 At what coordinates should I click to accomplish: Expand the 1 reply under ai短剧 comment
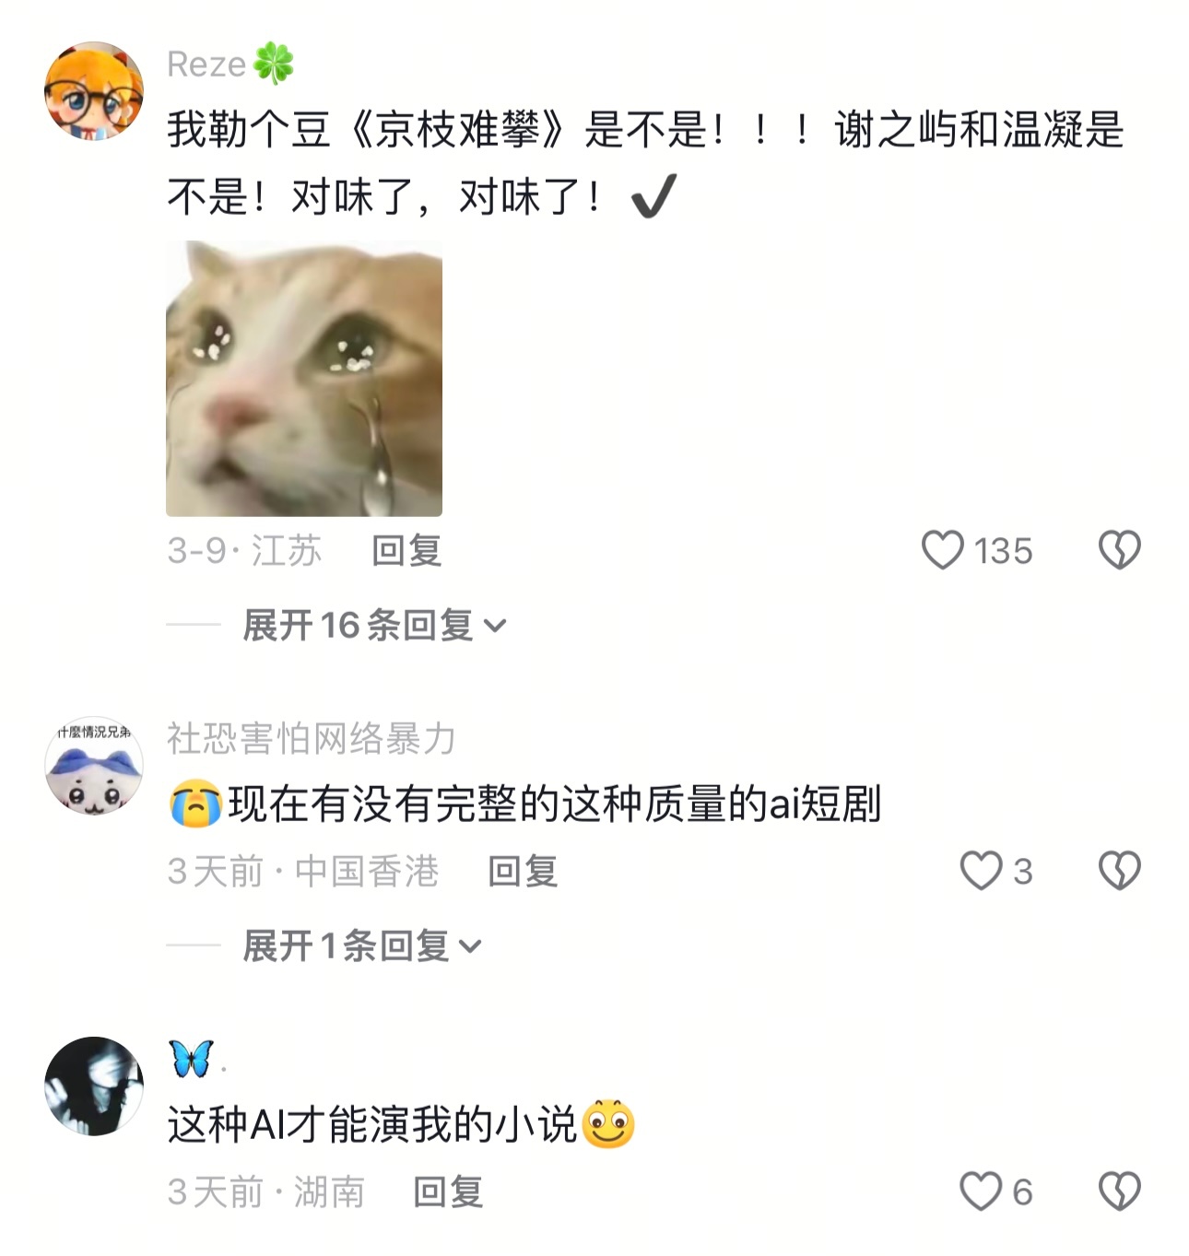coord(362,946)
